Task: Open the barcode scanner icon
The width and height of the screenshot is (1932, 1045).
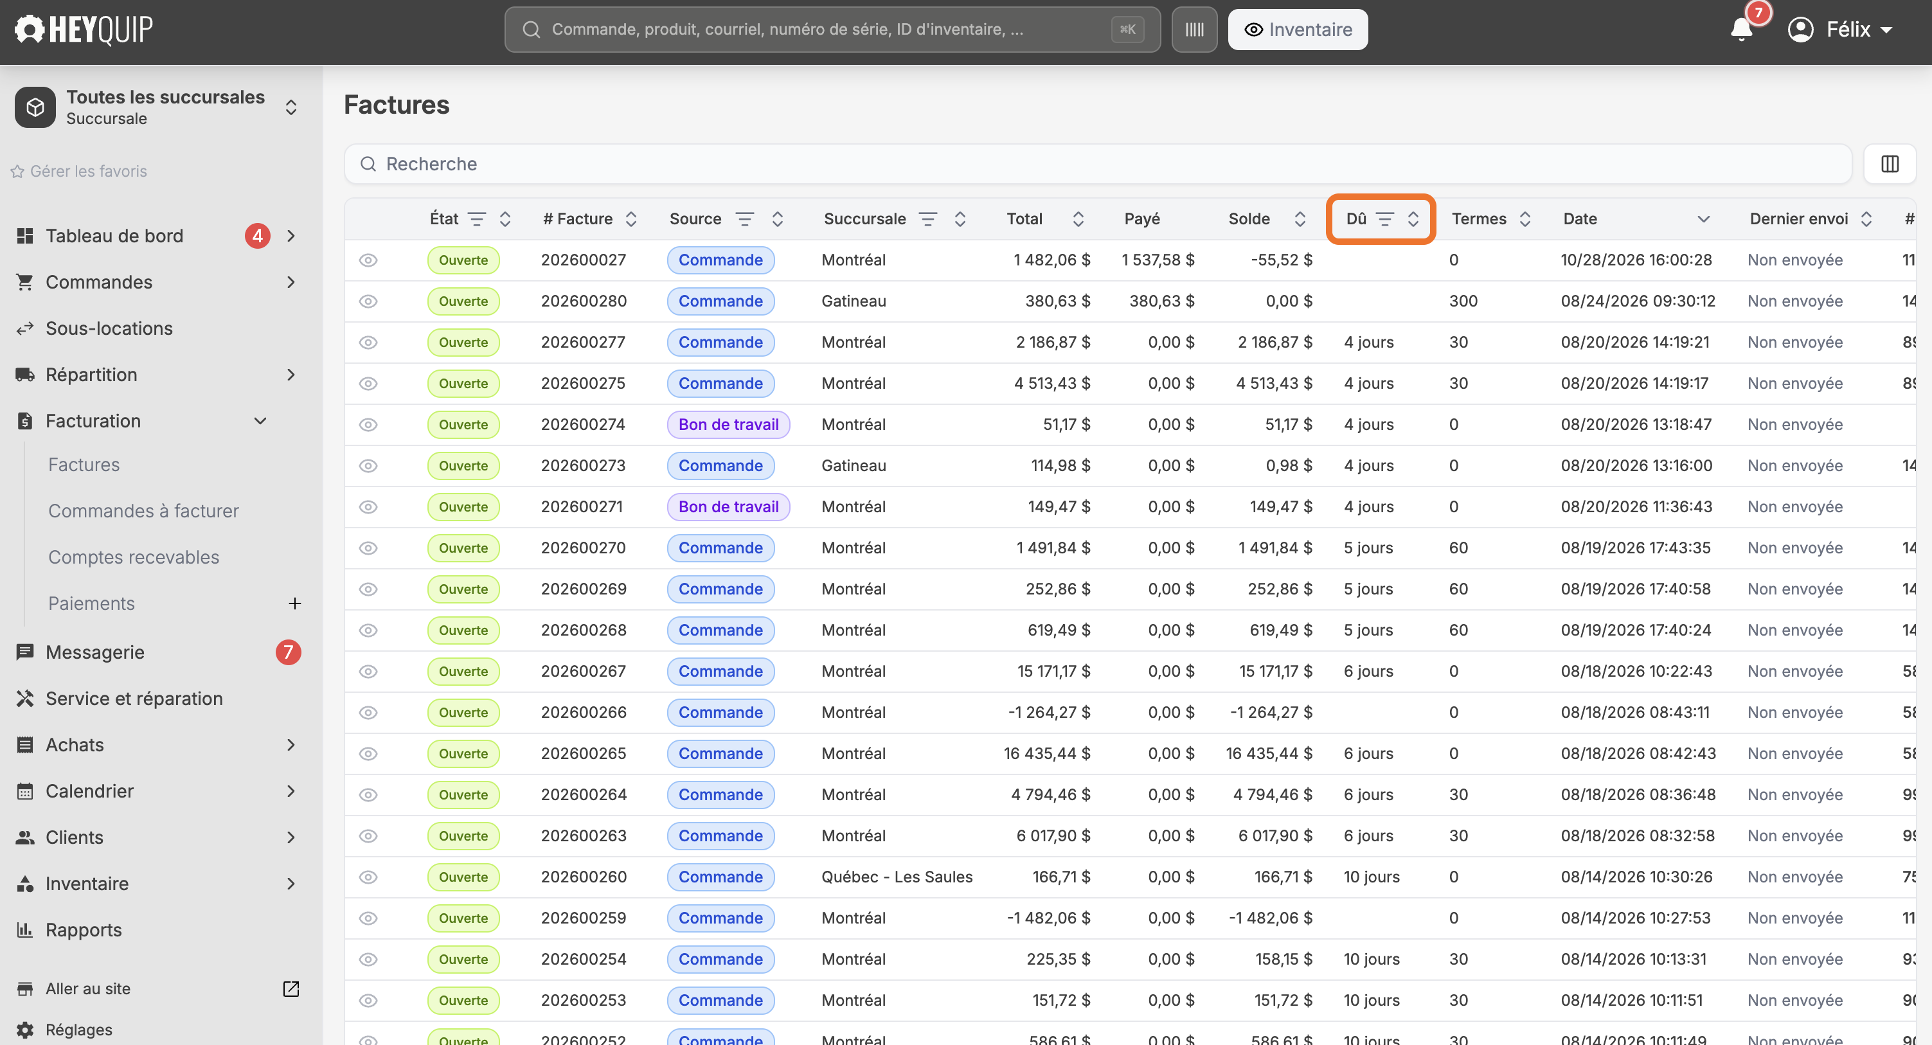Action: click(x=1194, y=30)
